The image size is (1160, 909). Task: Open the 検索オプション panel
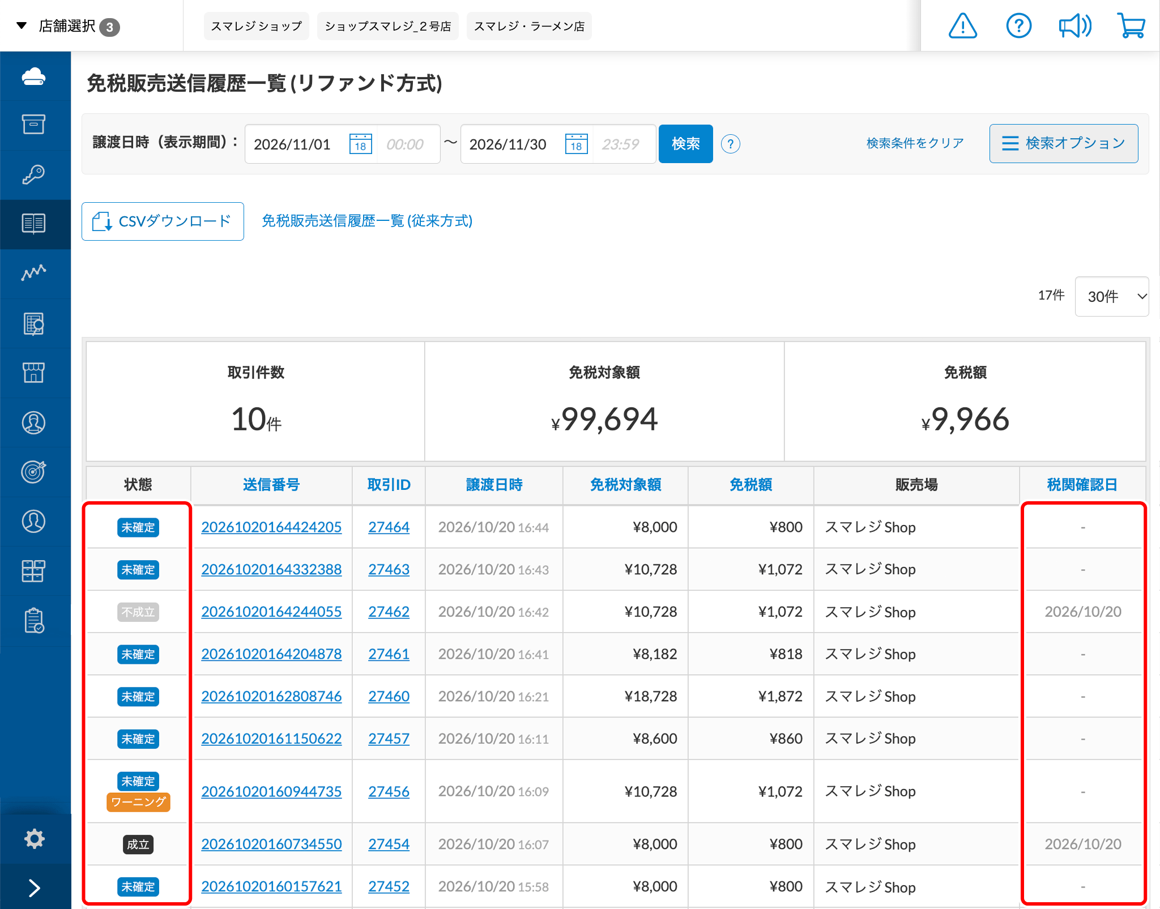(1064, 143)
